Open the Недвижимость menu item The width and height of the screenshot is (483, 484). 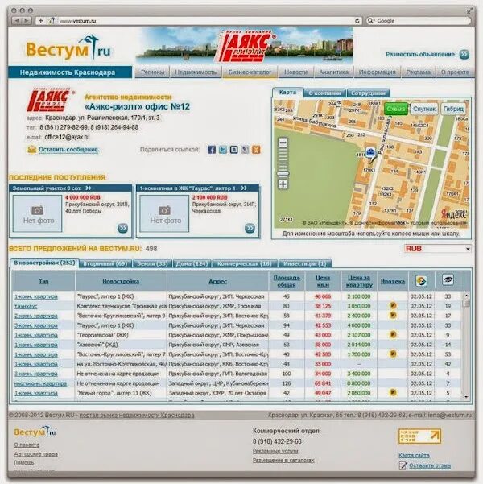(x=196, y=72)
